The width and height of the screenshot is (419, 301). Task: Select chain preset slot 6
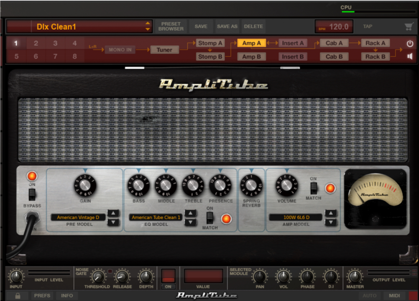36,56
